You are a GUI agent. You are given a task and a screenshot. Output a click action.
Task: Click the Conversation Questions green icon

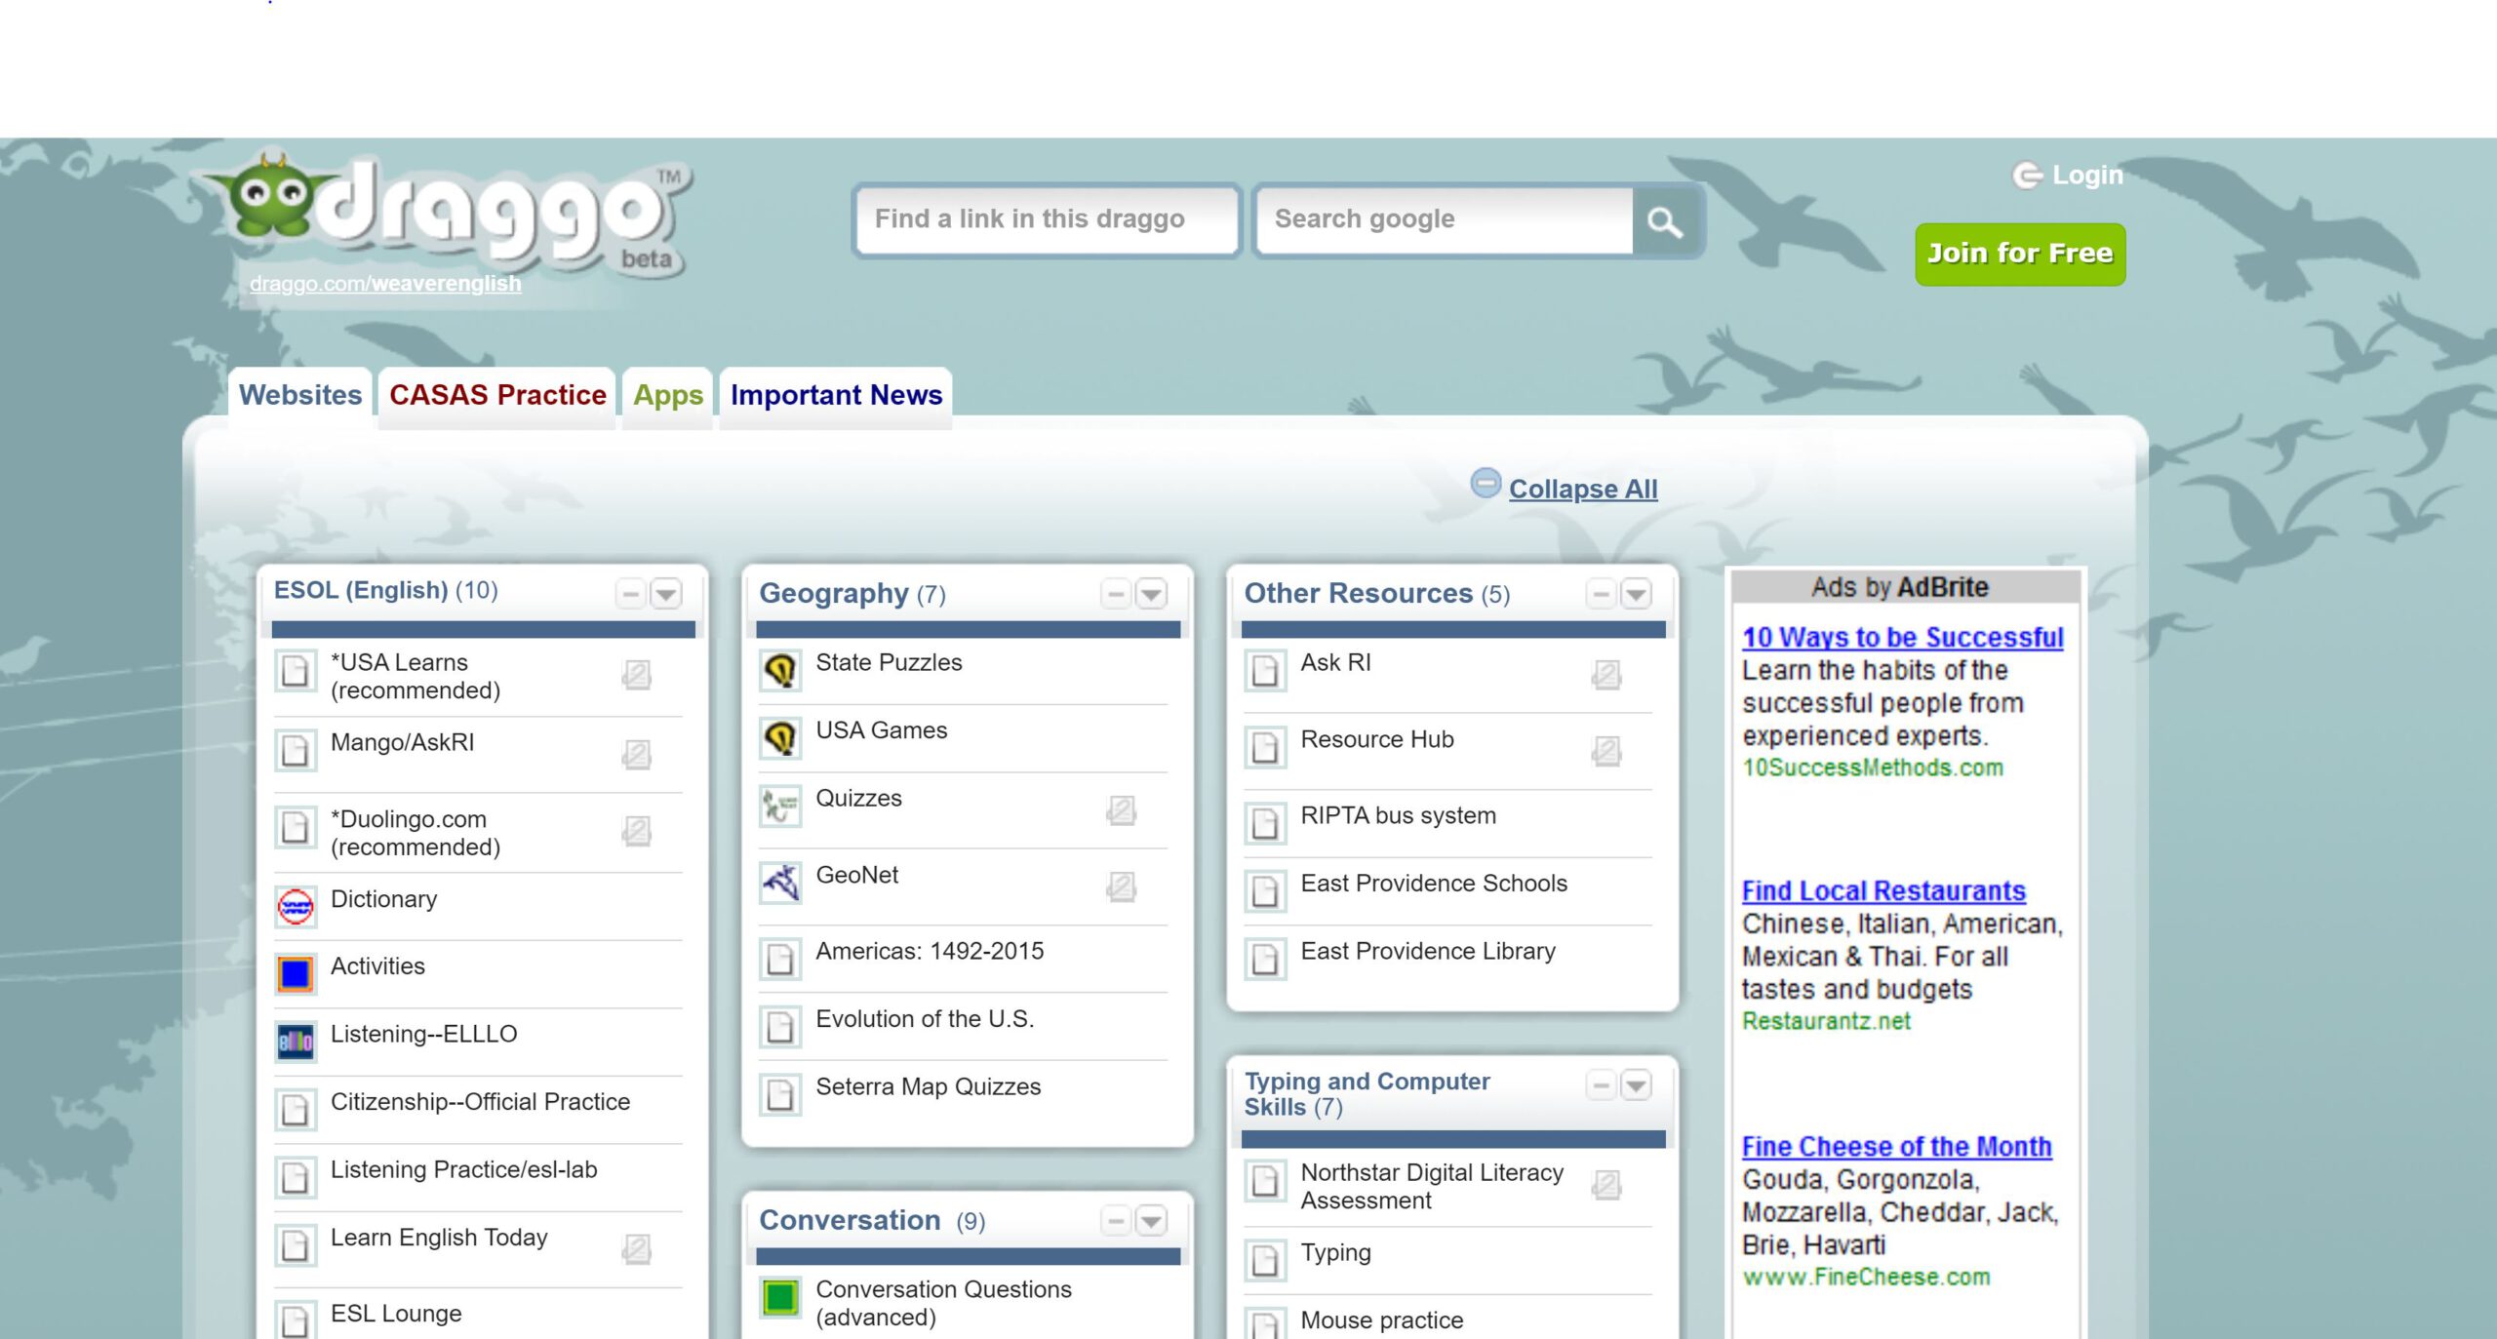[780, 1297]
